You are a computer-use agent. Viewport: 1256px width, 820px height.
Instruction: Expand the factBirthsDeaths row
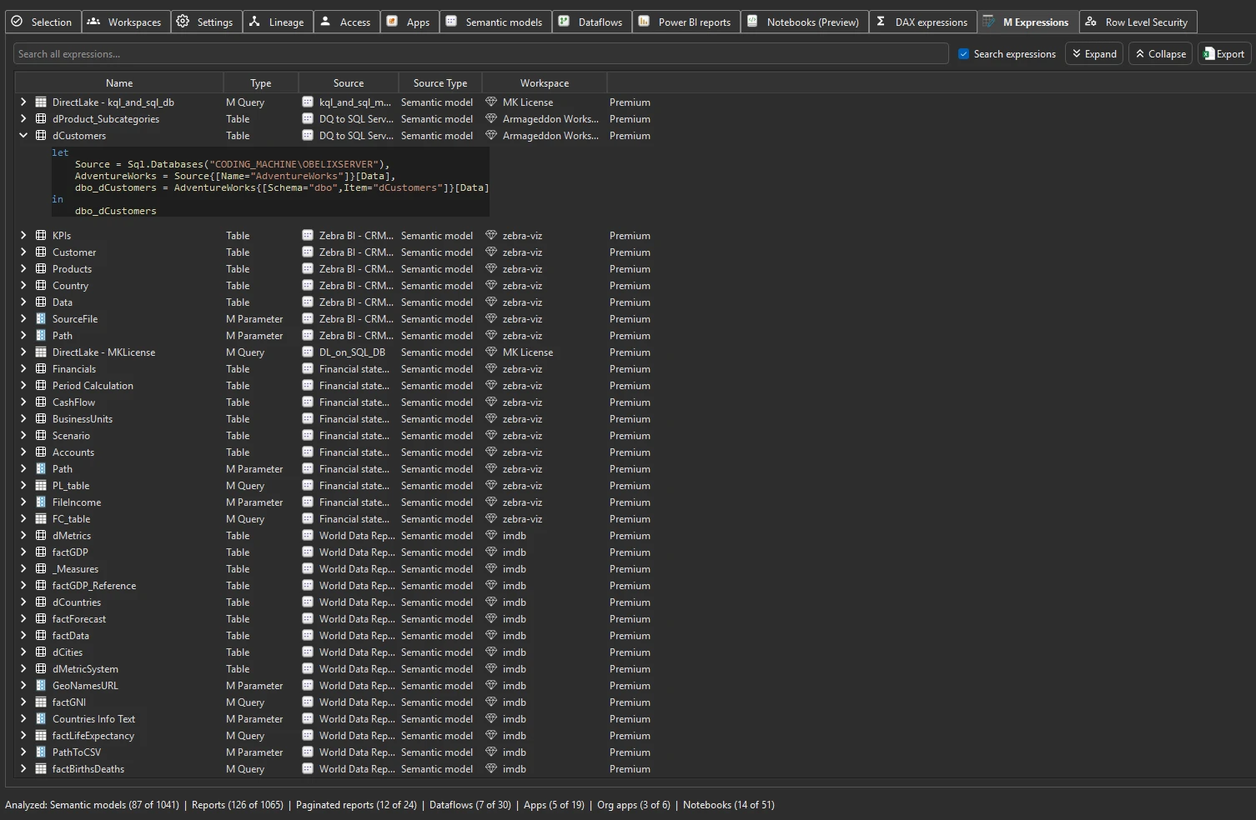pyautogui.click(x=23, y=769)
